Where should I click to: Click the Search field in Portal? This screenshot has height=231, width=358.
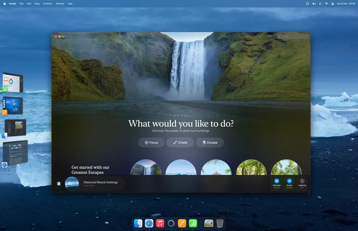pos(293,37)
